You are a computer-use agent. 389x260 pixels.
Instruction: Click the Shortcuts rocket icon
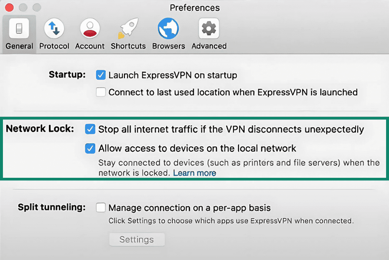[x=128, y=28]
